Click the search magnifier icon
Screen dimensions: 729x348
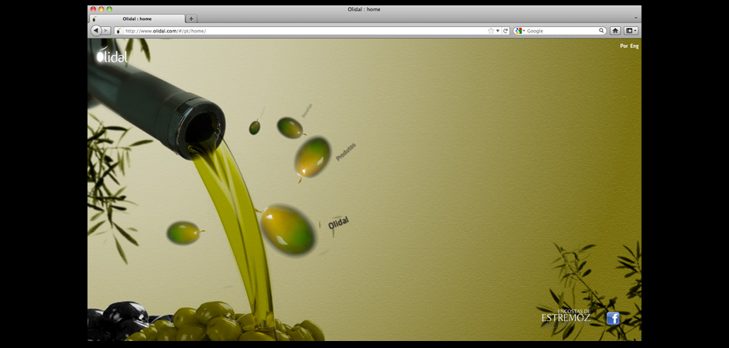601,31
